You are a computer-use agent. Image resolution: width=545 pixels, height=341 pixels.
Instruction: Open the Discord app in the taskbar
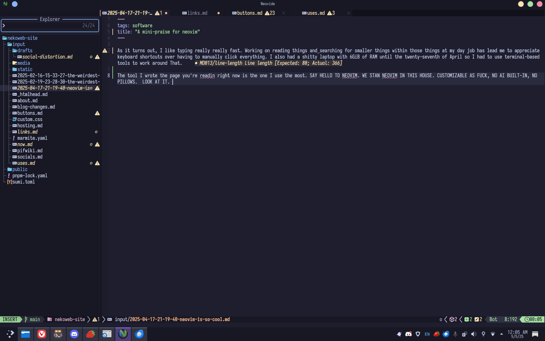74,334
